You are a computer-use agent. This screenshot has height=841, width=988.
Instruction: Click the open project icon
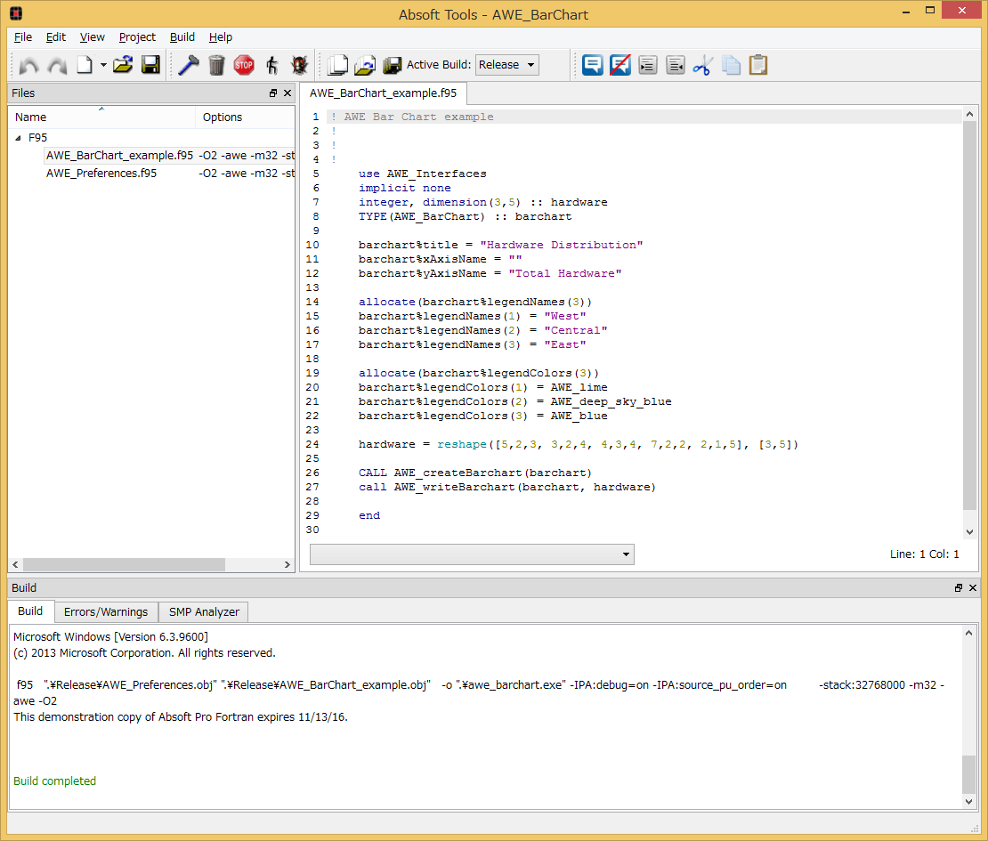coord(365,65)
